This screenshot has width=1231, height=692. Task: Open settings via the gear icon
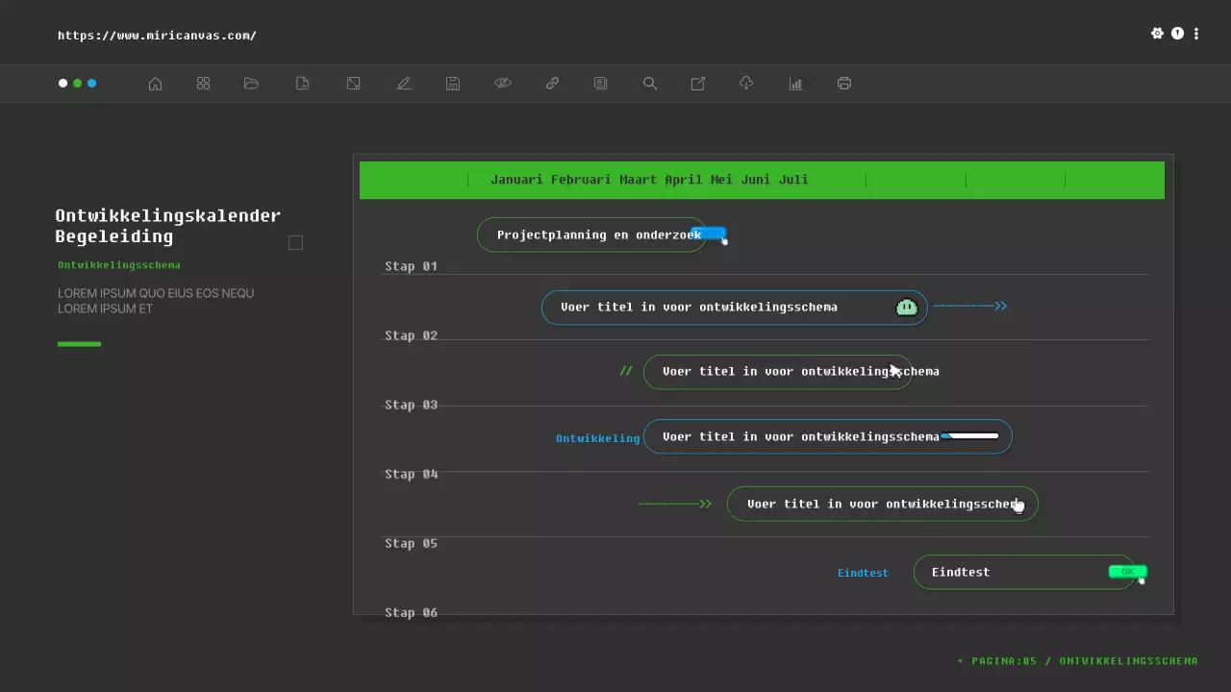[x=1158, y=33]
